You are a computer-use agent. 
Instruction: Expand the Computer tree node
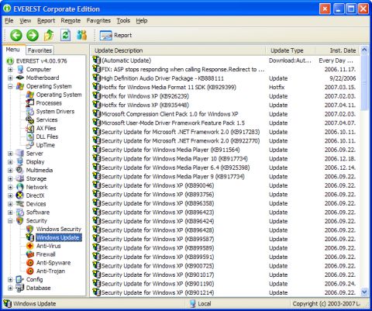pyautogui.click(x=10, y=70)
